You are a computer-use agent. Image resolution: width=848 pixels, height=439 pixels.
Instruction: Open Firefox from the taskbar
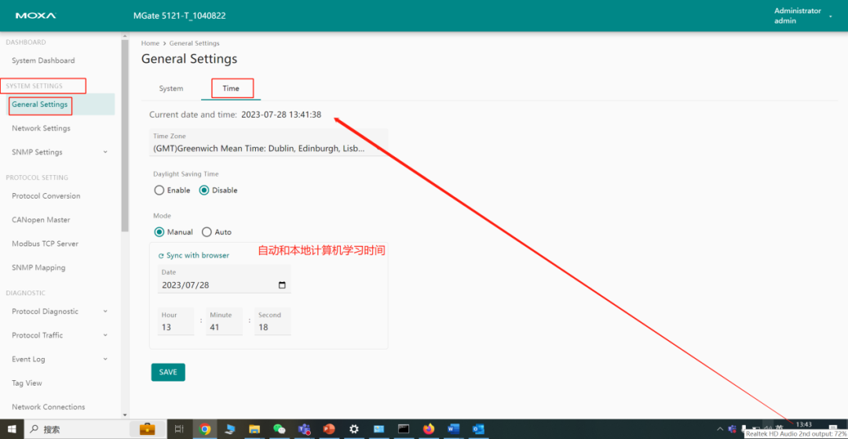429,430
